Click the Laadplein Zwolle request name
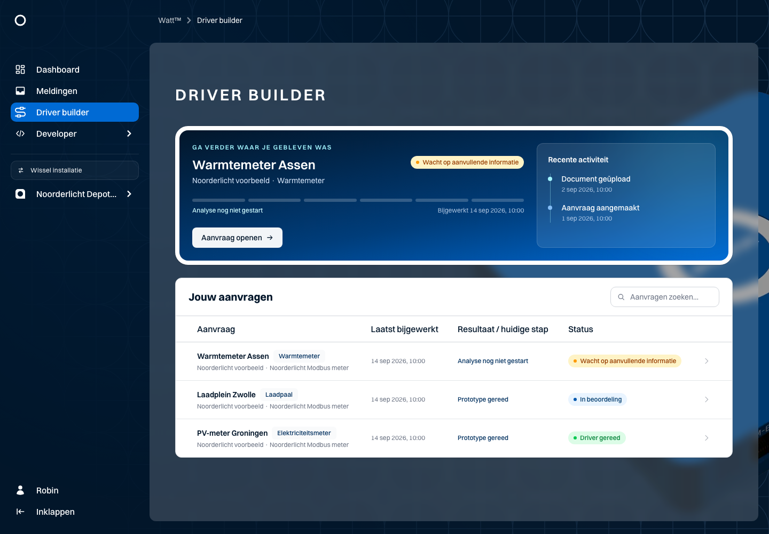The width and height of the screenshot is (769, 534). coord(226,395)
